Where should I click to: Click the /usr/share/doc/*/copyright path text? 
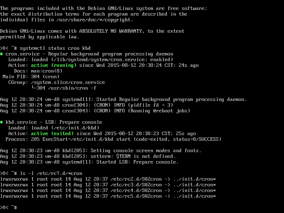click(94, 20)
